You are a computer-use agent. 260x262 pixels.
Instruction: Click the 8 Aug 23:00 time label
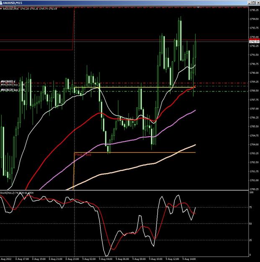pos(72,259)
